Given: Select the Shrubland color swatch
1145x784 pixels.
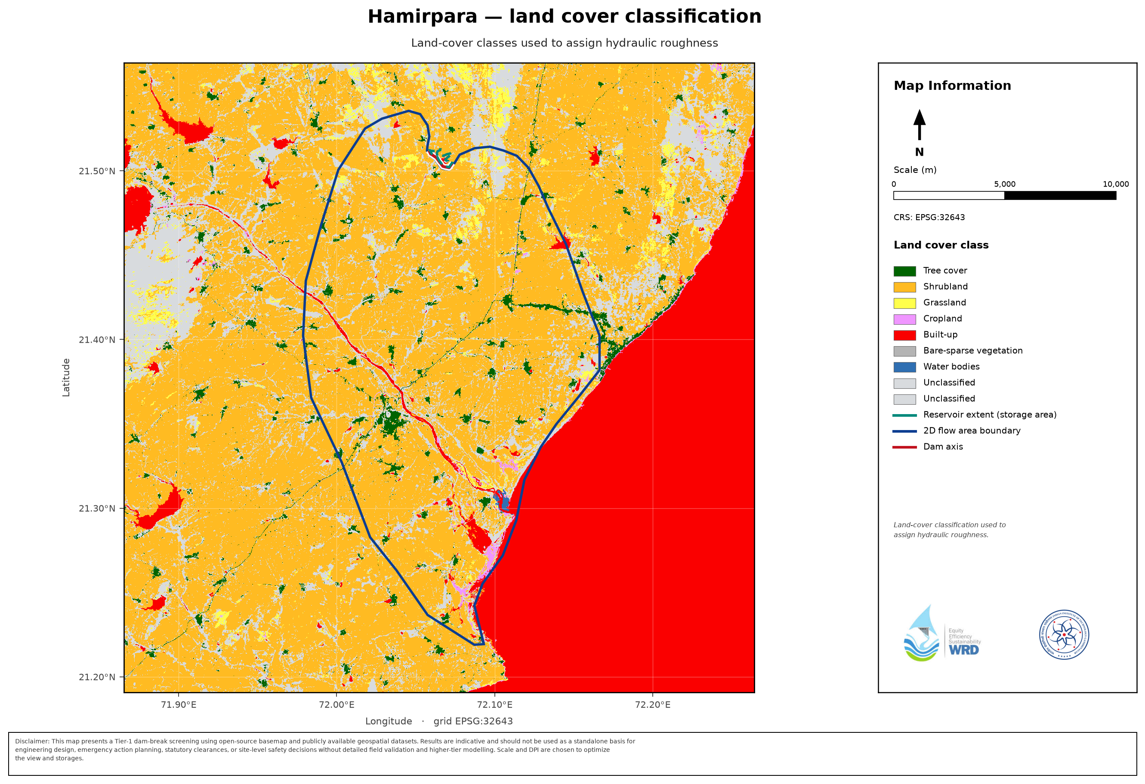Looking at the screenshot, I should coord(904,287).
